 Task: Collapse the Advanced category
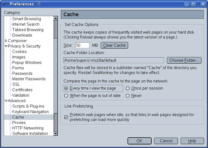[6, 101]
